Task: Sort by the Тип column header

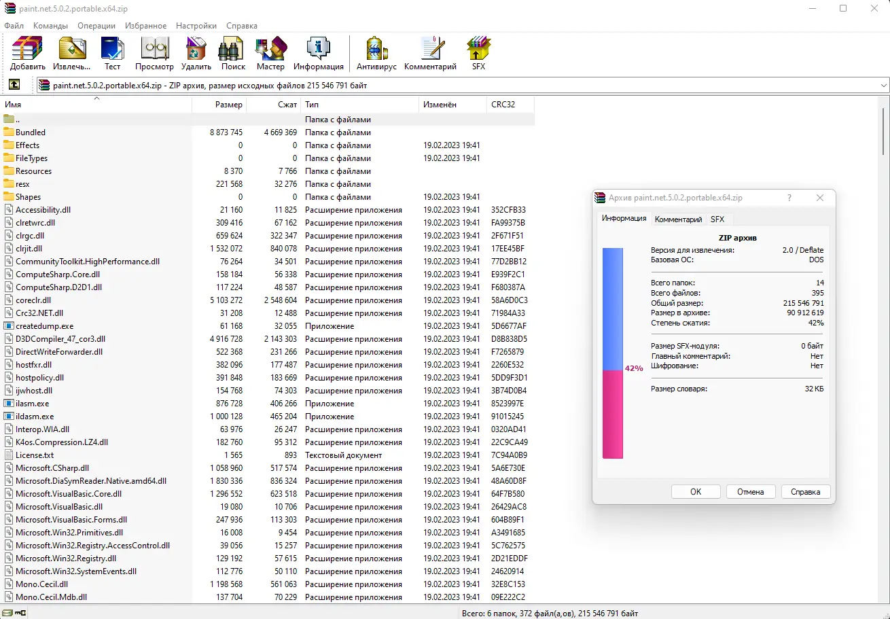Action: [360, 105]
